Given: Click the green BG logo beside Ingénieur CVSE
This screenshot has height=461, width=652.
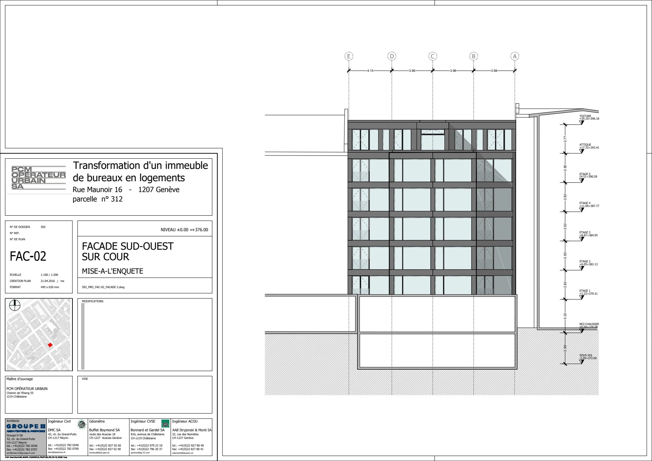Looking at the screenshot, I should tap(165, 424).
